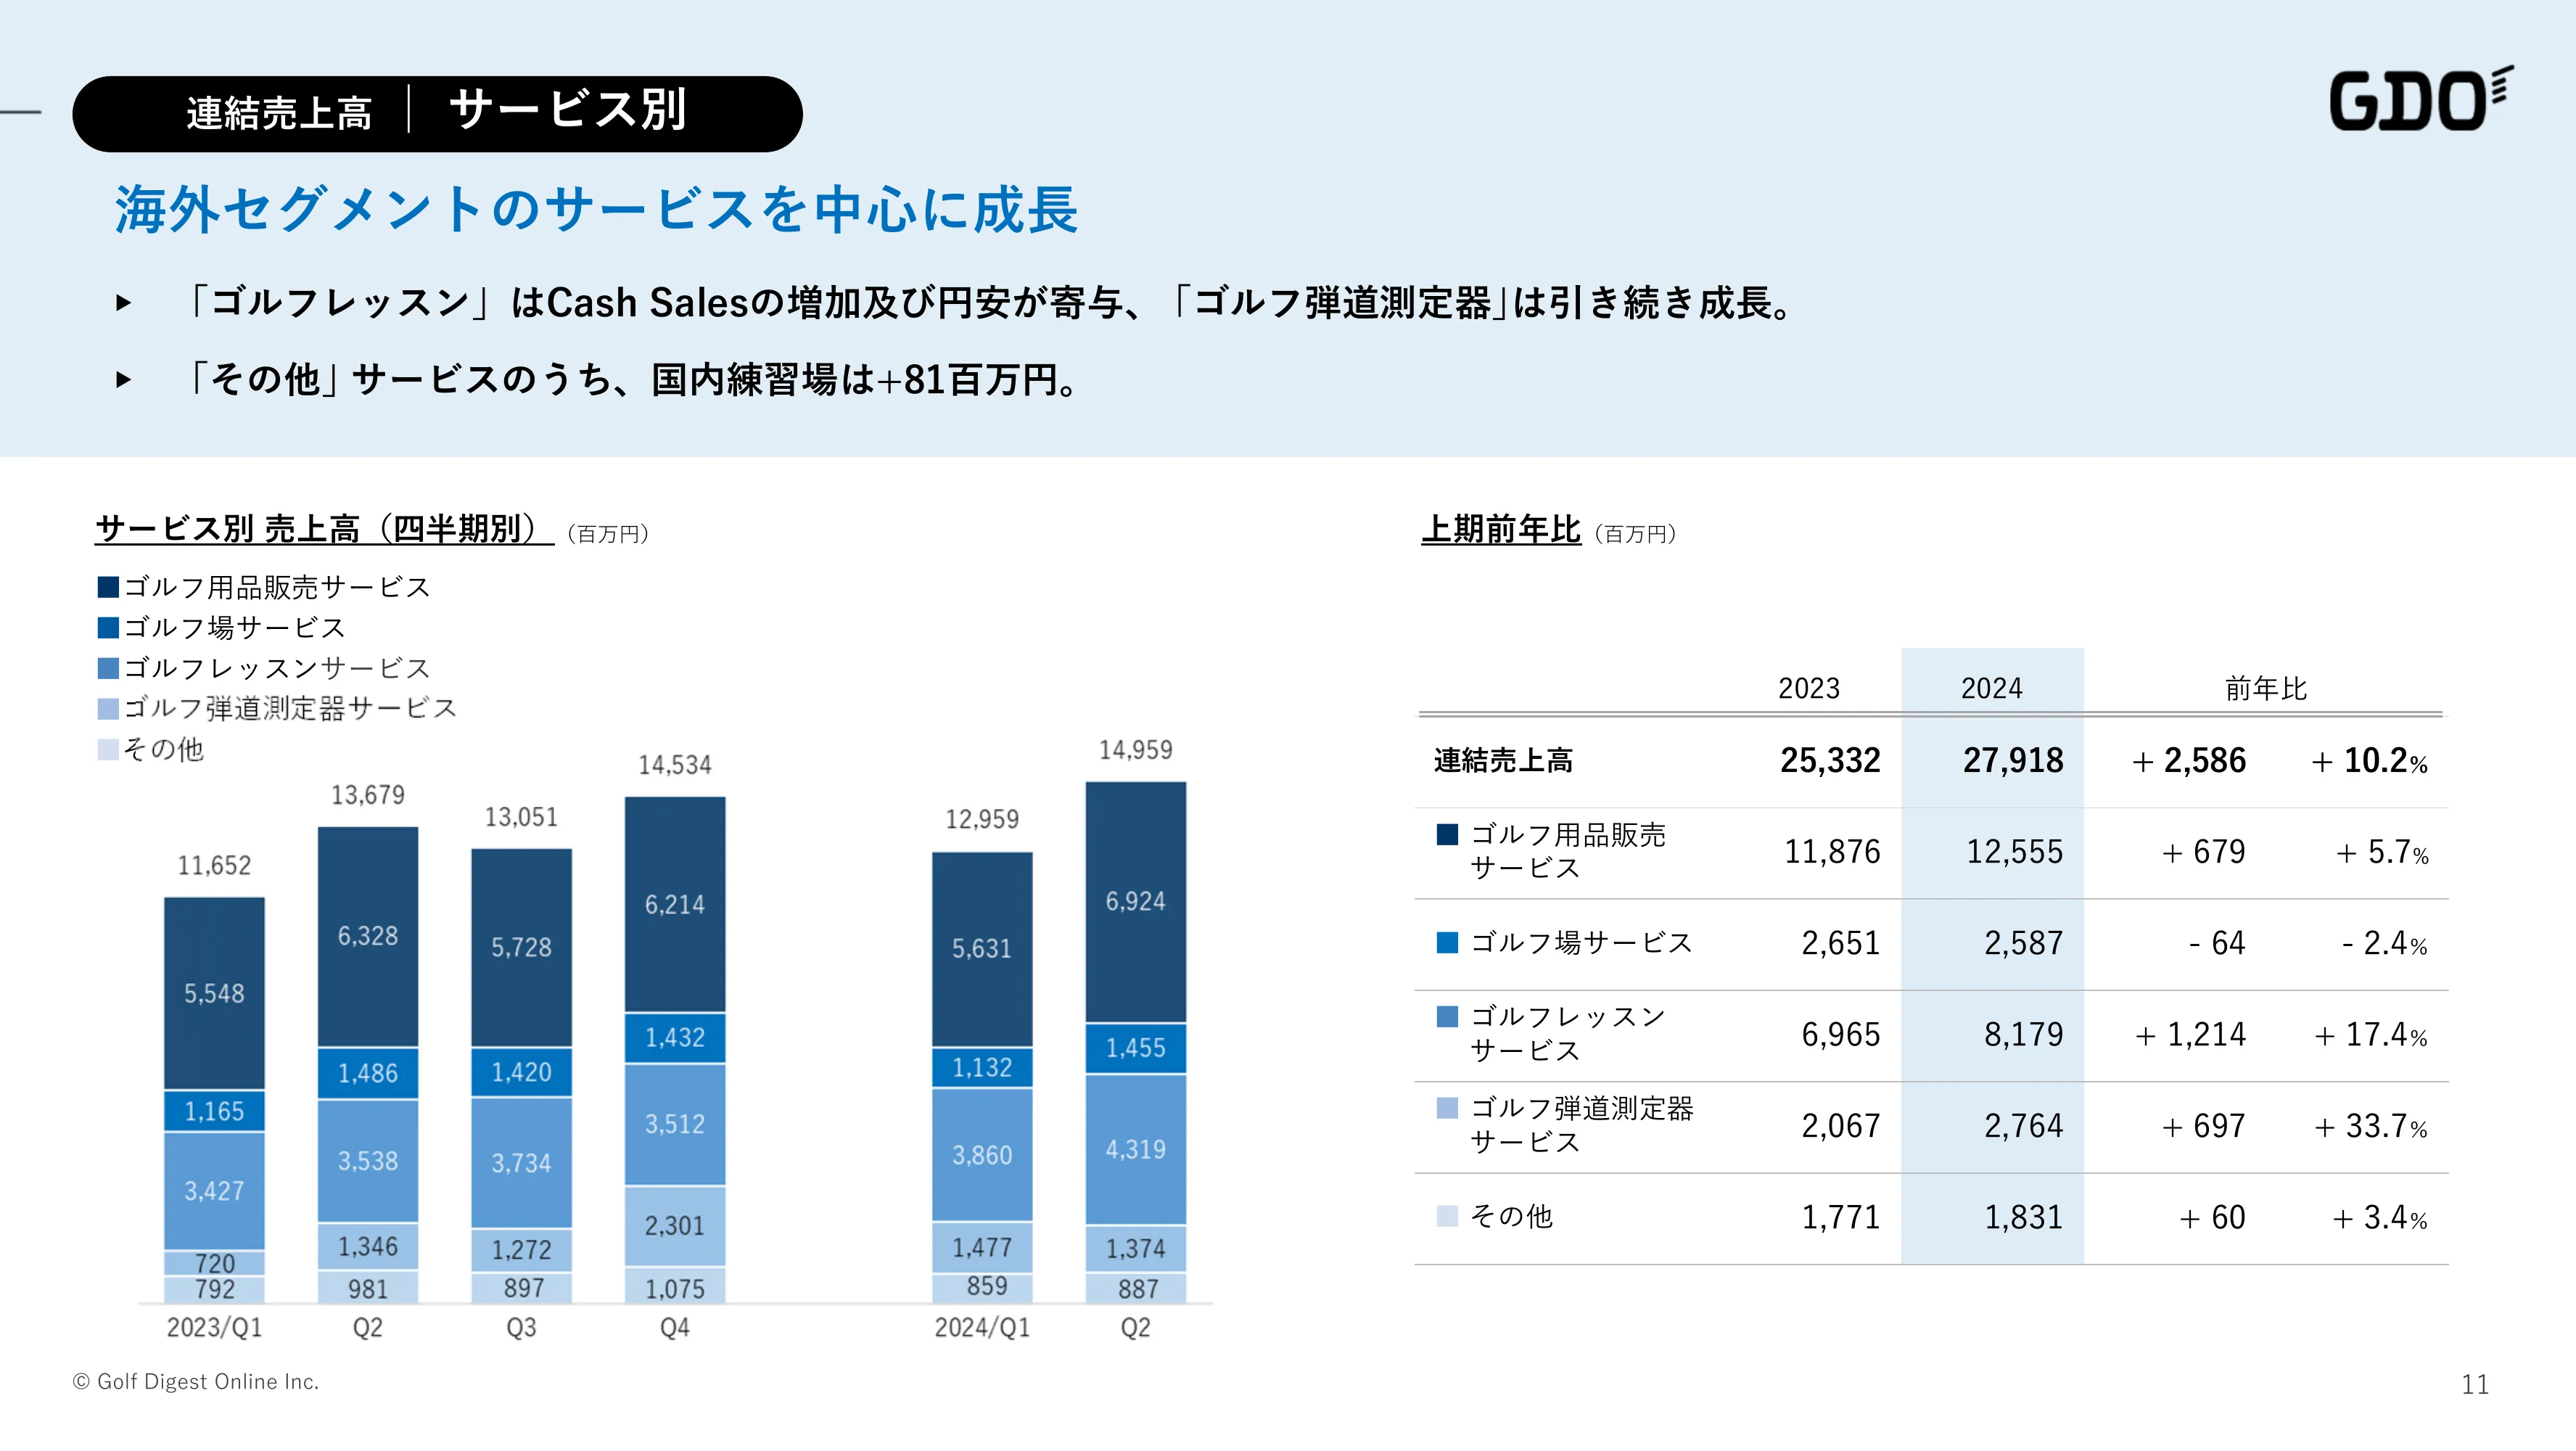This screenshot has width=2576, height=1451.
Task: Click the 6,328 bar segment
Action: coord(368,936)
